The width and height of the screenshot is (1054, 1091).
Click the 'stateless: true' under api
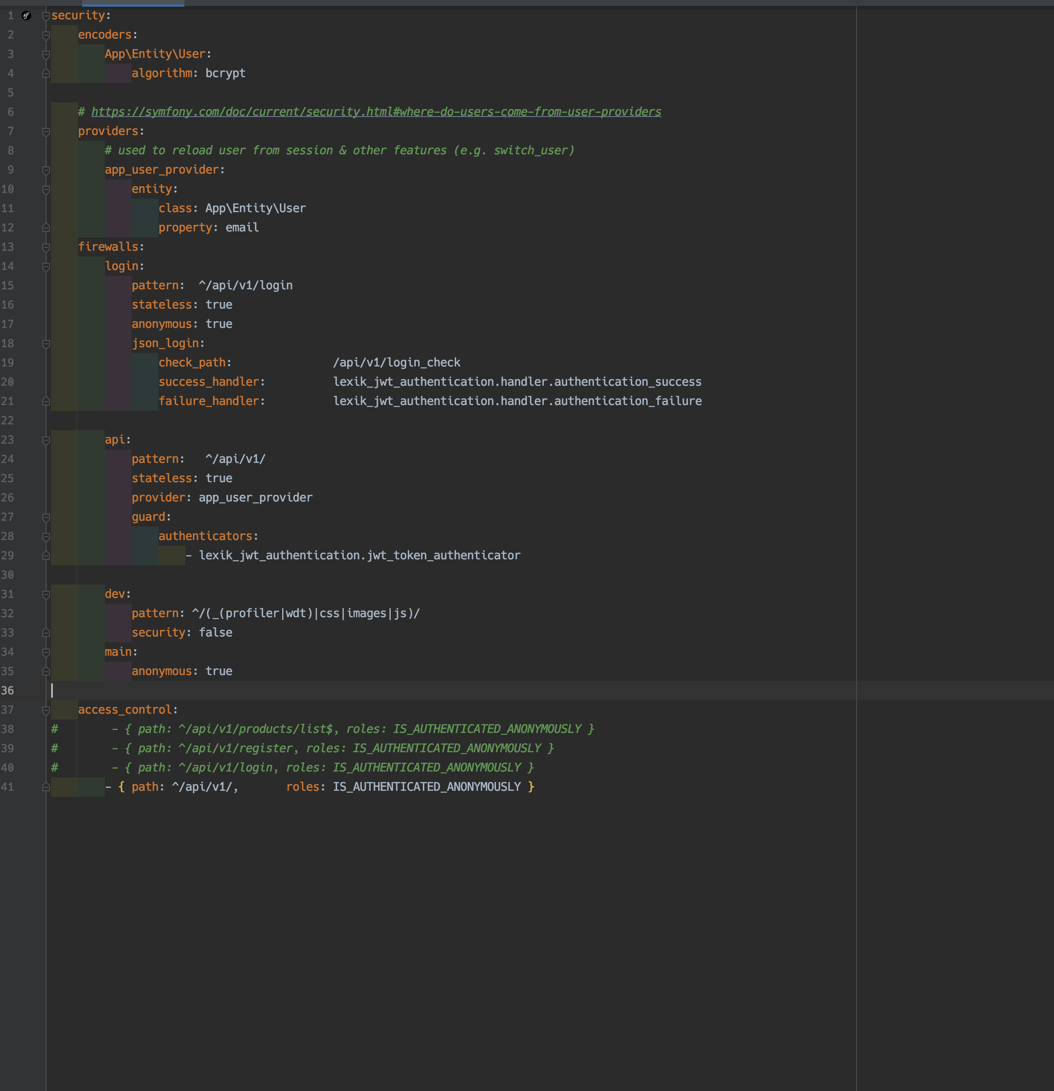point(219,479)
